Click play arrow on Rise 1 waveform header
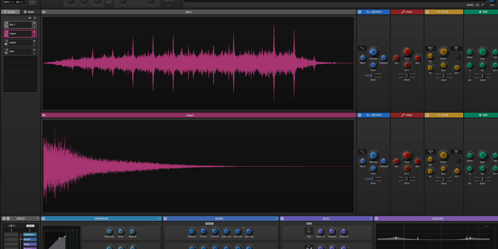Viewport: 498px width, 249px height. coord(44,12)
